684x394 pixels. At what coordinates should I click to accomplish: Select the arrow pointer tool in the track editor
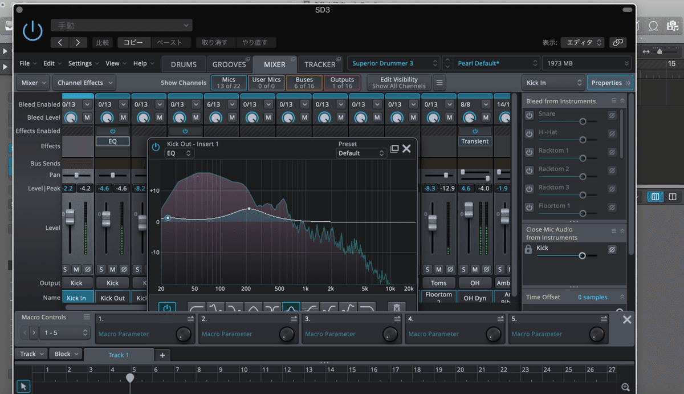[x=23, y=387]
